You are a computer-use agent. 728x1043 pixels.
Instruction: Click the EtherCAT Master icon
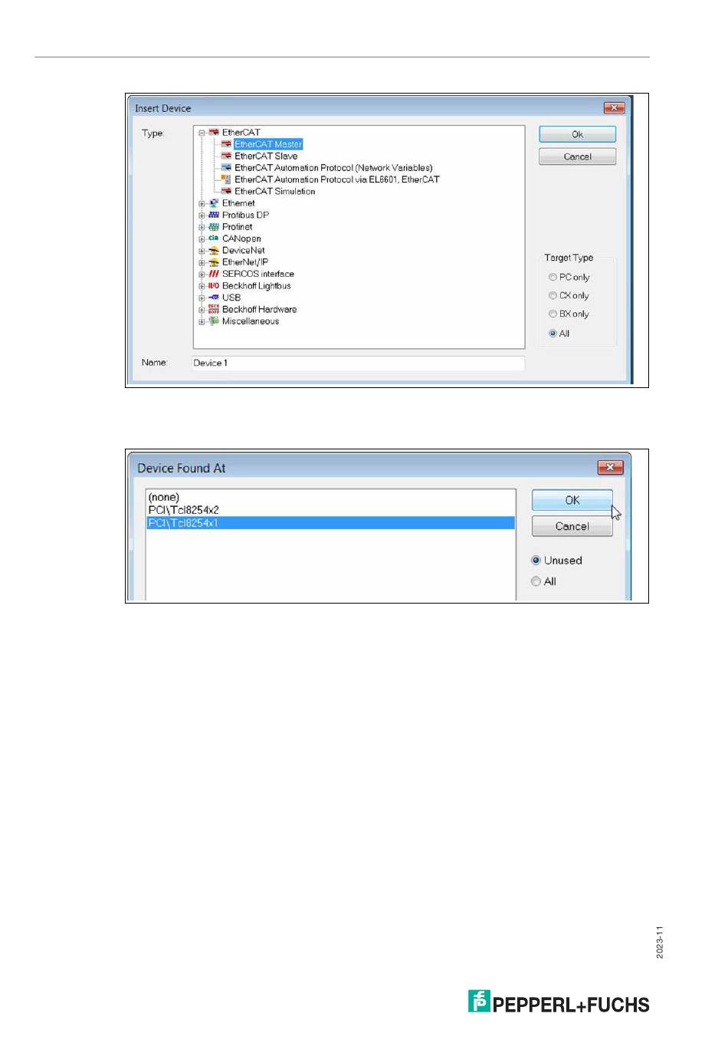pyautogui.click(x=226, y=144)
